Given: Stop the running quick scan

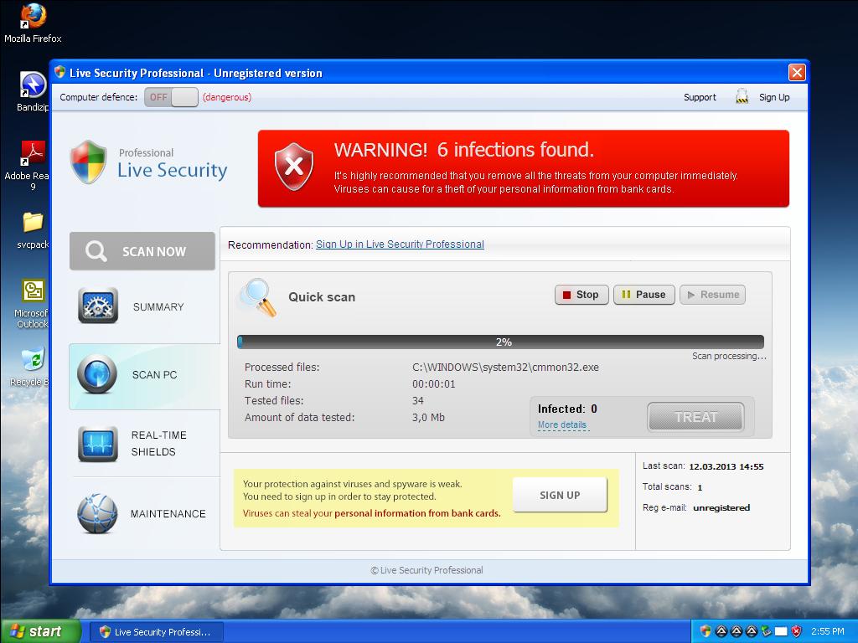Looking at the screenshot, I should coord(581,295).
